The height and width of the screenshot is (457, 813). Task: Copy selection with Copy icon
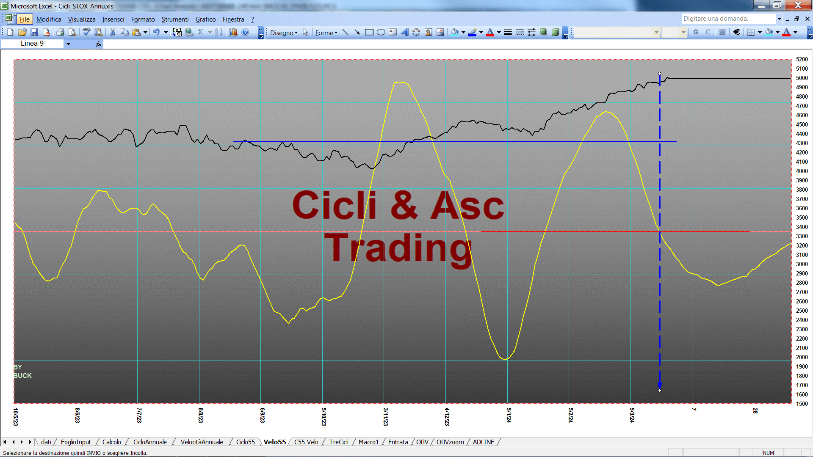click(x=124, y=32)
